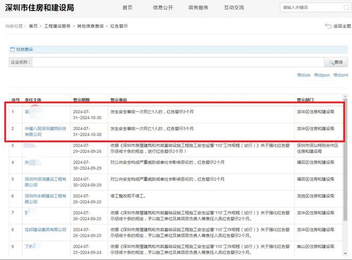The width and height of the screenshot is (352, 260).
Task: Go to 红色警示 in breadcrumb
Action: point(119,26)
